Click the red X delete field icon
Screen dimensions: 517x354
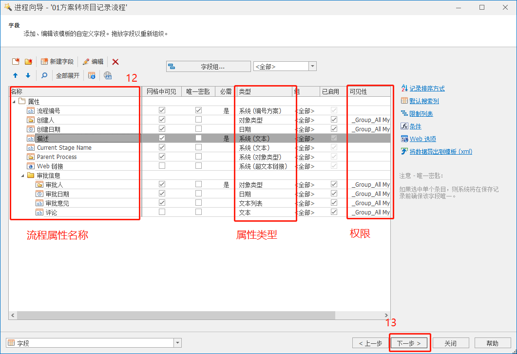click(x=115, y=62)
